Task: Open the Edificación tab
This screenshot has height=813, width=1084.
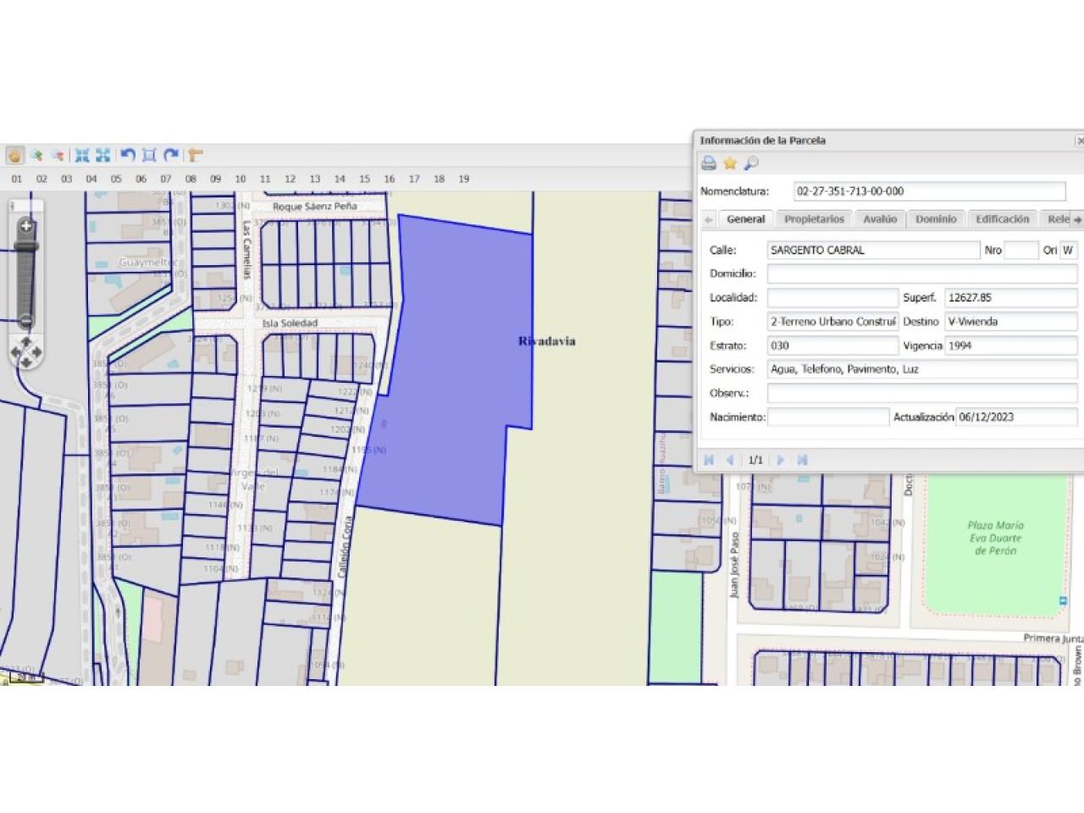Action: [1002, 219]
